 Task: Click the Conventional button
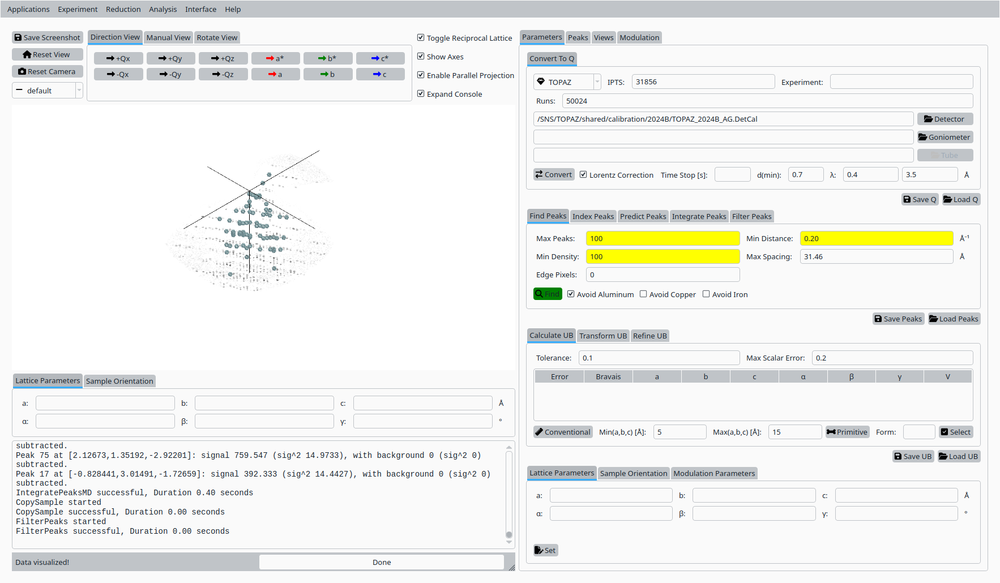[x=563, y=432]
